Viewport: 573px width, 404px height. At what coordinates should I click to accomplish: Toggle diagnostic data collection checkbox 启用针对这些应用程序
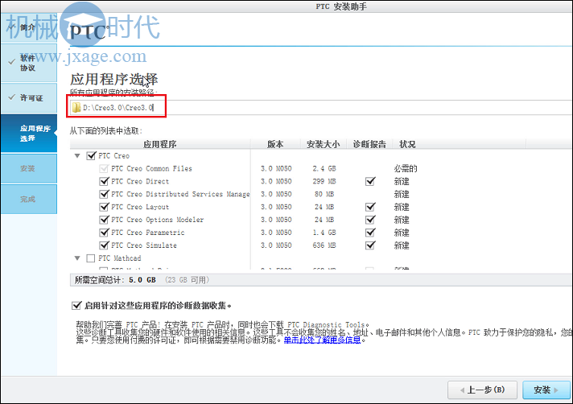click(76, 305)
